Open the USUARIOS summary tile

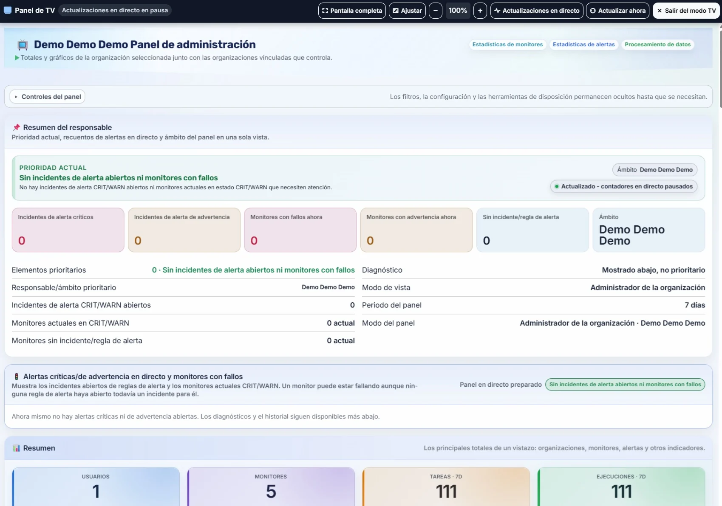(x=96, y=486)
